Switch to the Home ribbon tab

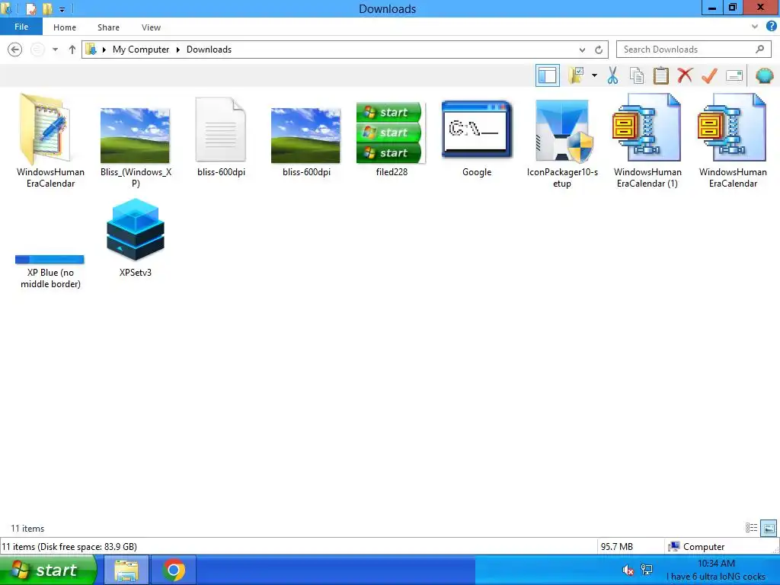[x=65, y=27]
